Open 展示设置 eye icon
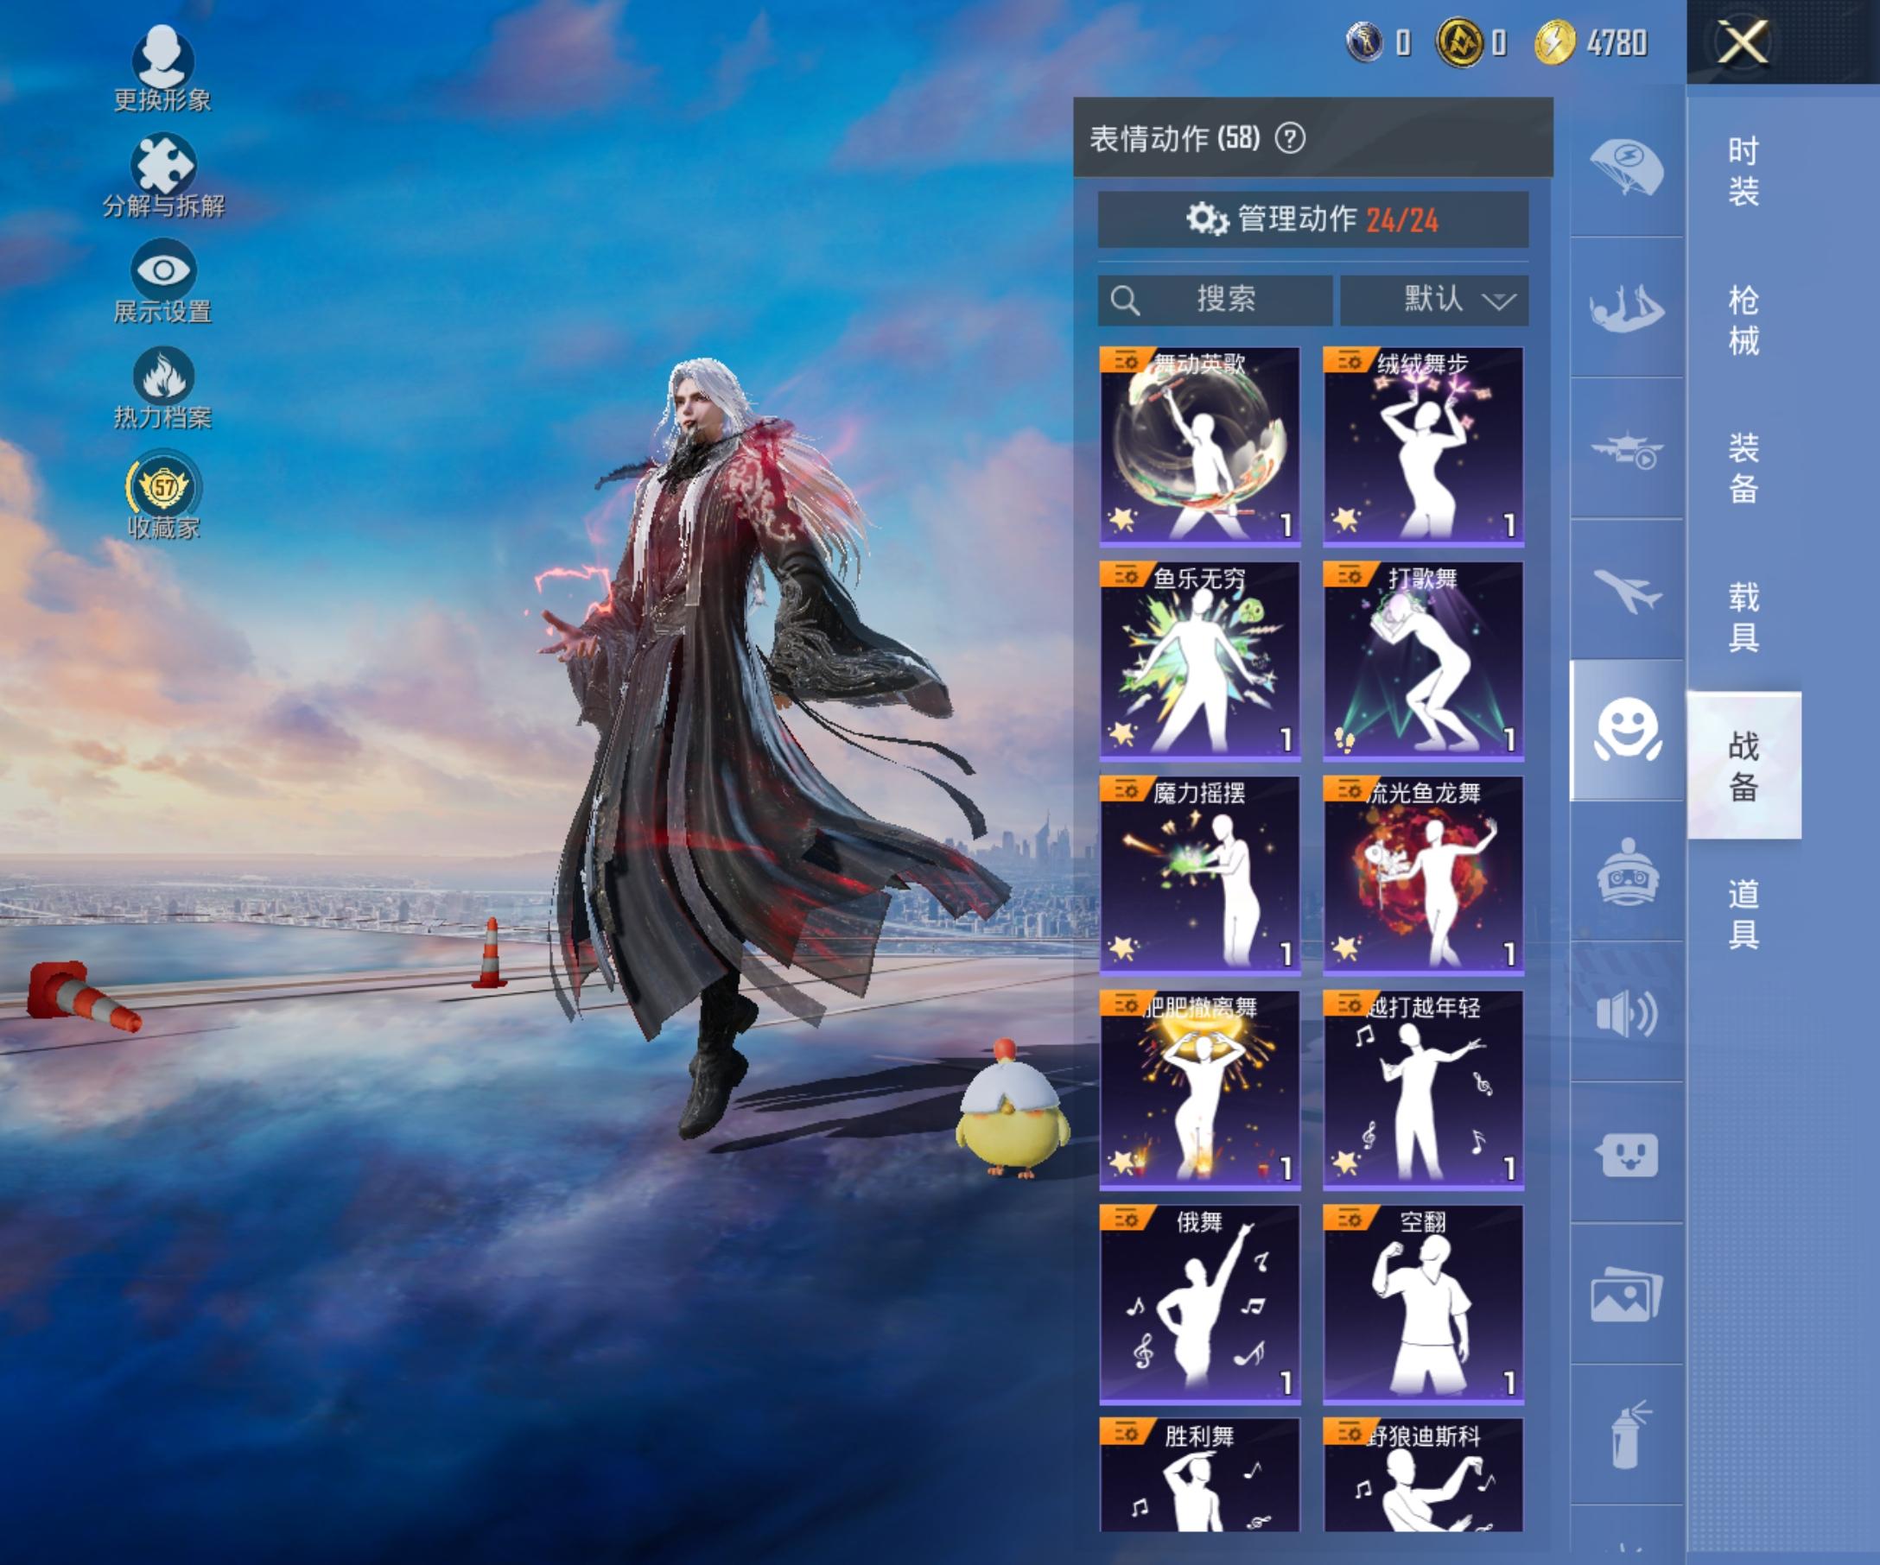 [162, 282]
